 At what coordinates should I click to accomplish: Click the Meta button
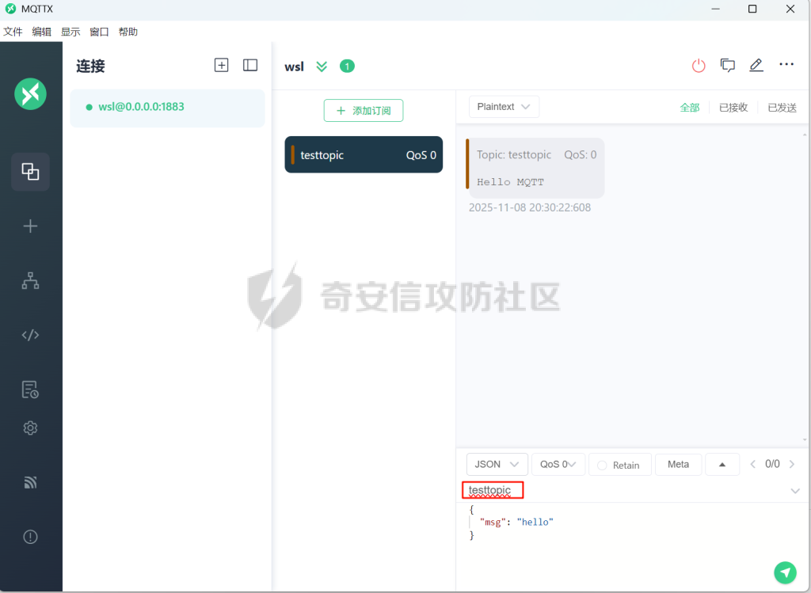pyautogui.click(x=678, y=465)
